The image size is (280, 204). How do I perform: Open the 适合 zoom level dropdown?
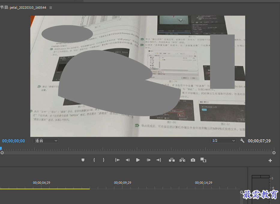tap(46, 141)
